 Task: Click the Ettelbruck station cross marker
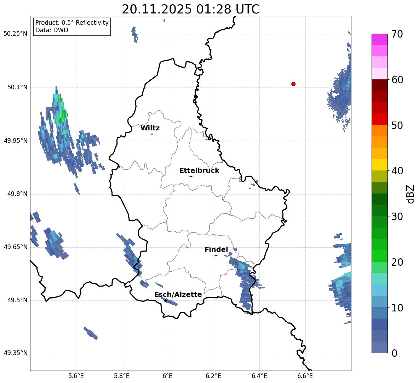click(191, 176)
